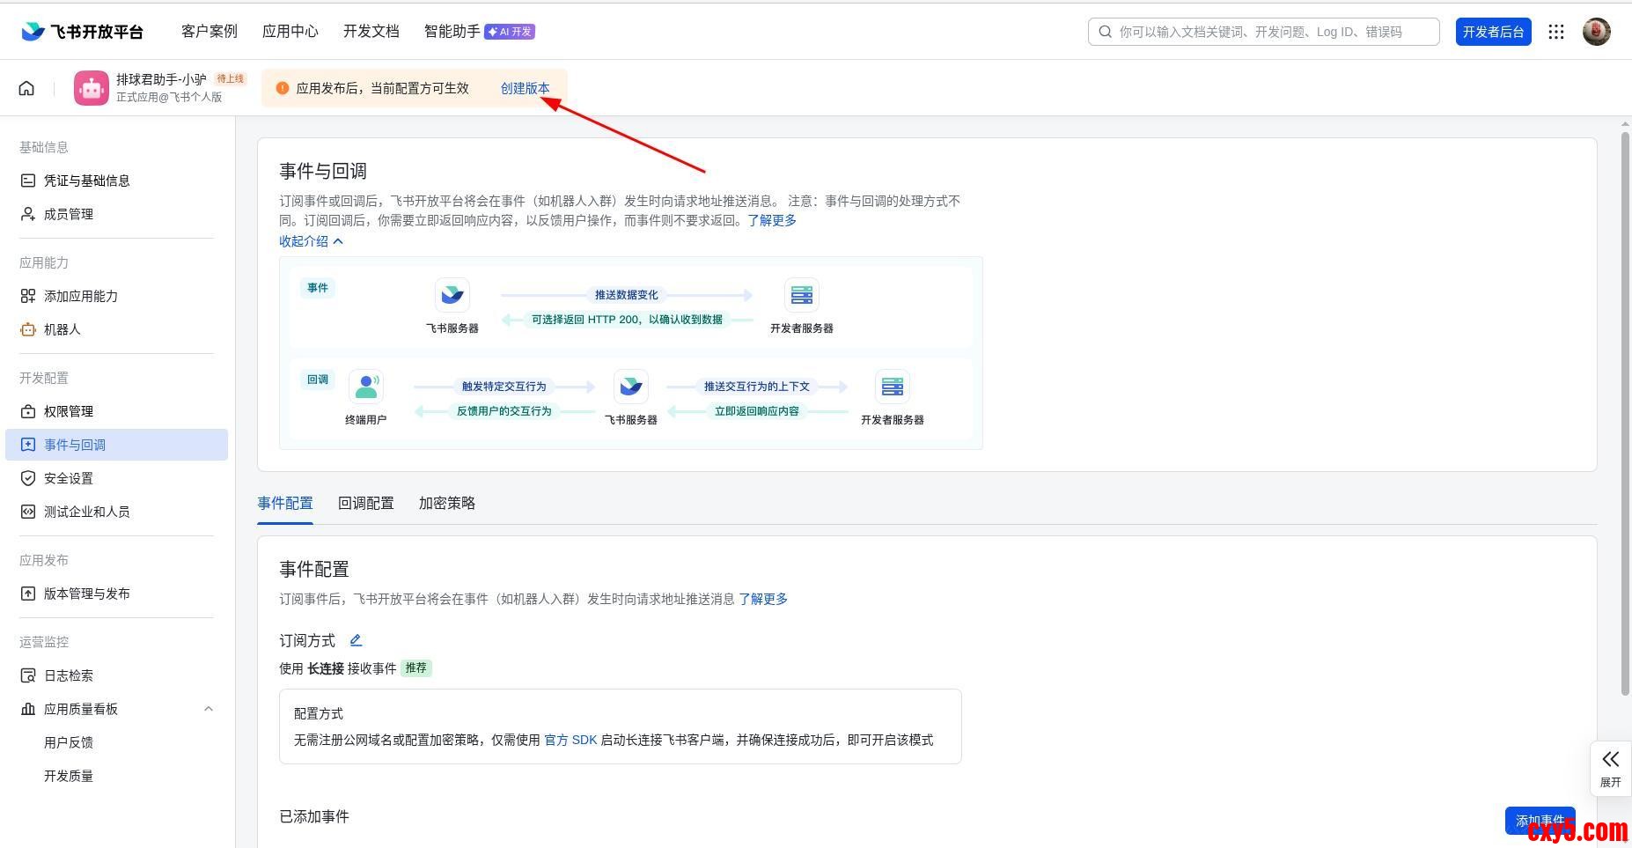Open 开发文档 in top navigation
The image size is (1632, 848).
[x=371, y=32]
